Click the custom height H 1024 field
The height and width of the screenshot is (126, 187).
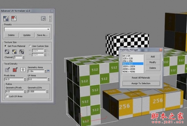(x=38, y=54)
